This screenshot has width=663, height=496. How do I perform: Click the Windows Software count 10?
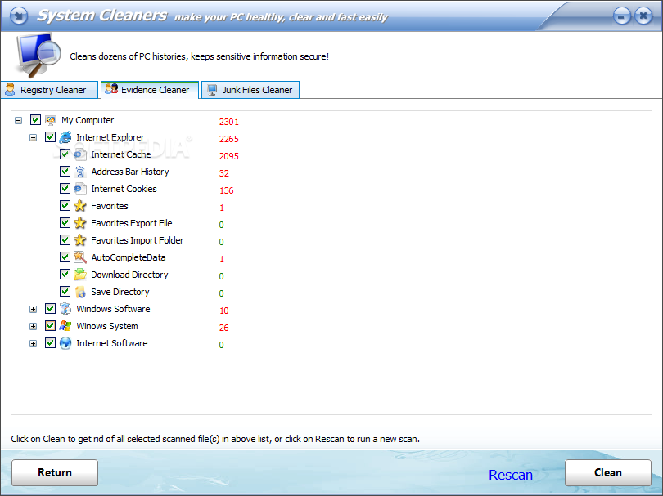click(224, 311)
